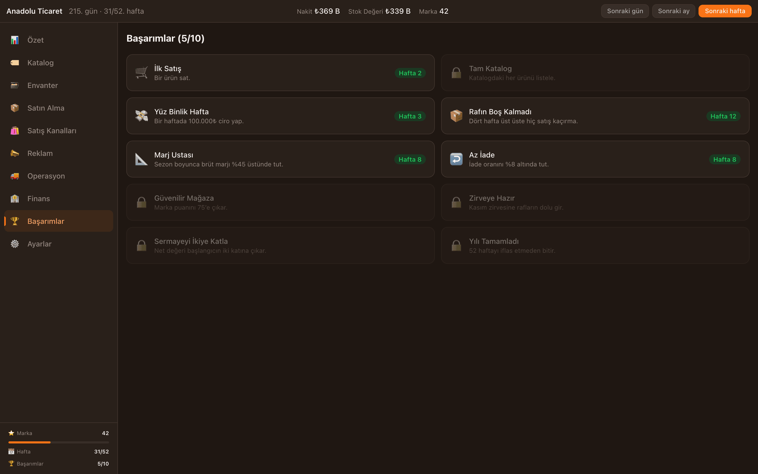The image size is (758, 474).
Task: Click the lock icon on Sermayeyi İkiye Katla
Action: pyautogui.click(x=141, y=245)
